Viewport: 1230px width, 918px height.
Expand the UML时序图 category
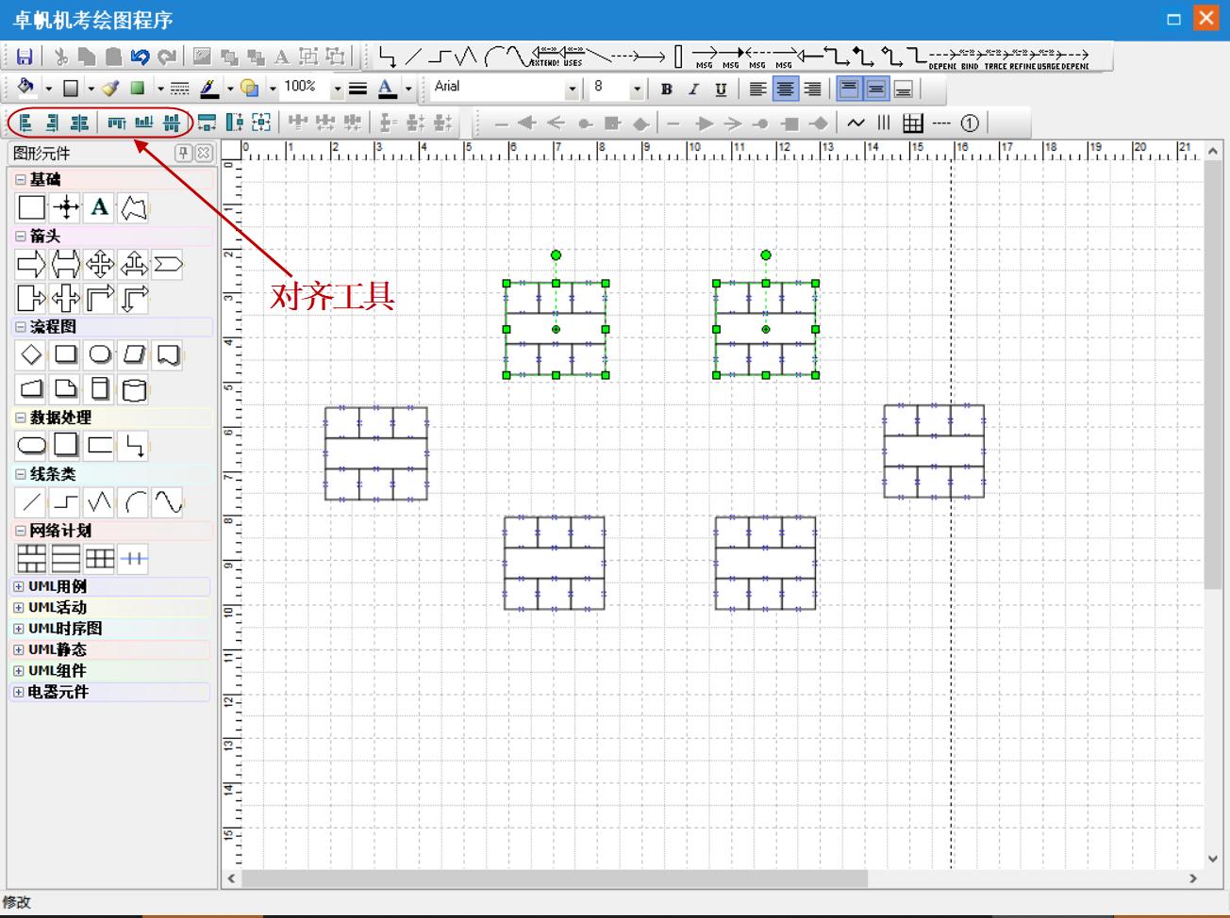click(18, 629)
